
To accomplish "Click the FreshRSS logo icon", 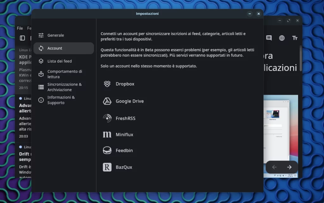I will (107, 118).
